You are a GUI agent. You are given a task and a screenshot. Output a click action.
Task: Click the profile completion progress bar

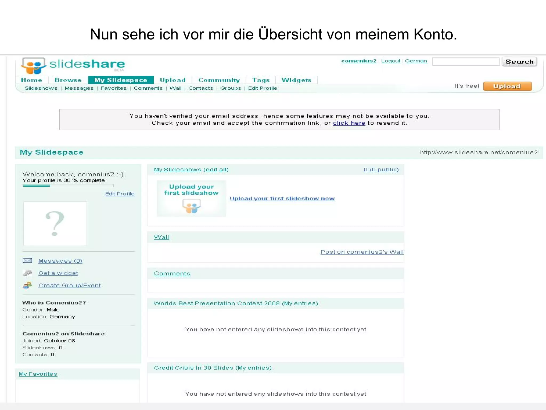(68, 186)
